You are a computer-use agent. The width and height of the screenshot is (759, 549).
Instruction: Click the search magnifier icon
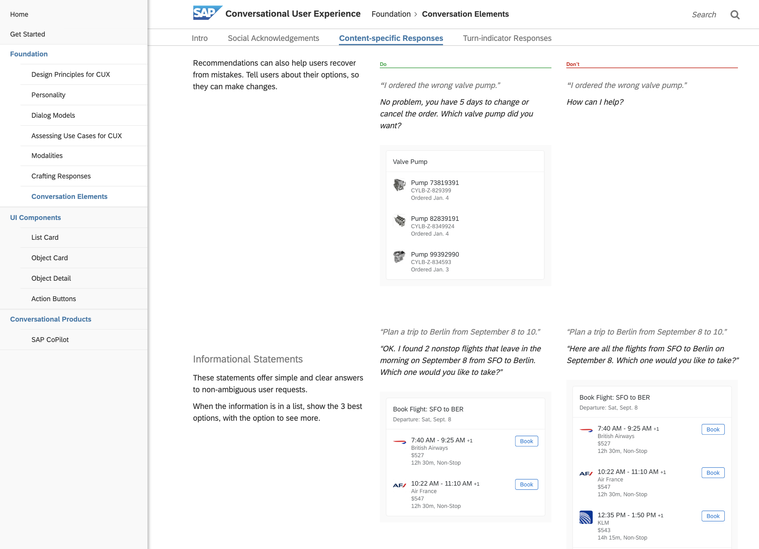pyautogui.click(x=735, y=15)
